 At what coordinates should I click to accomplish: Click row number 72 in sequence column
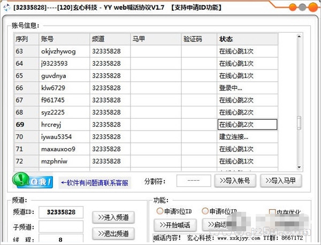pyautogui.click(x=27, y=161)
